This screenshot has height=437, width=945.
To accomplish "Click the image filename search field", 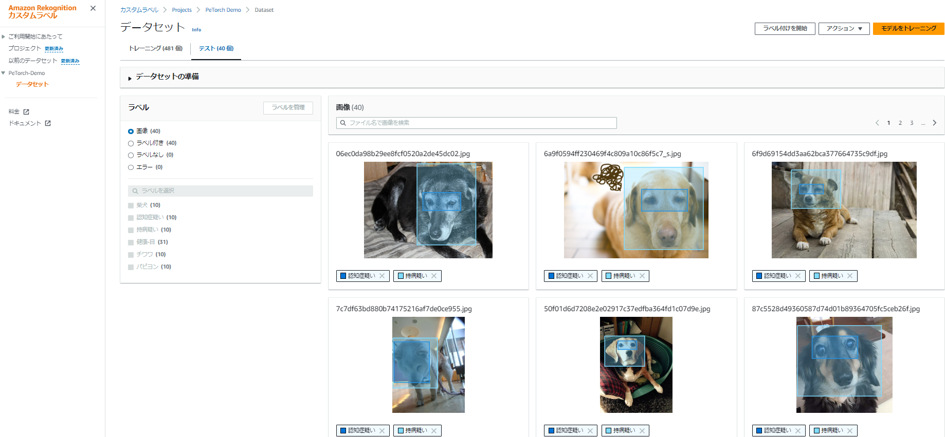I will pos(476,123).
